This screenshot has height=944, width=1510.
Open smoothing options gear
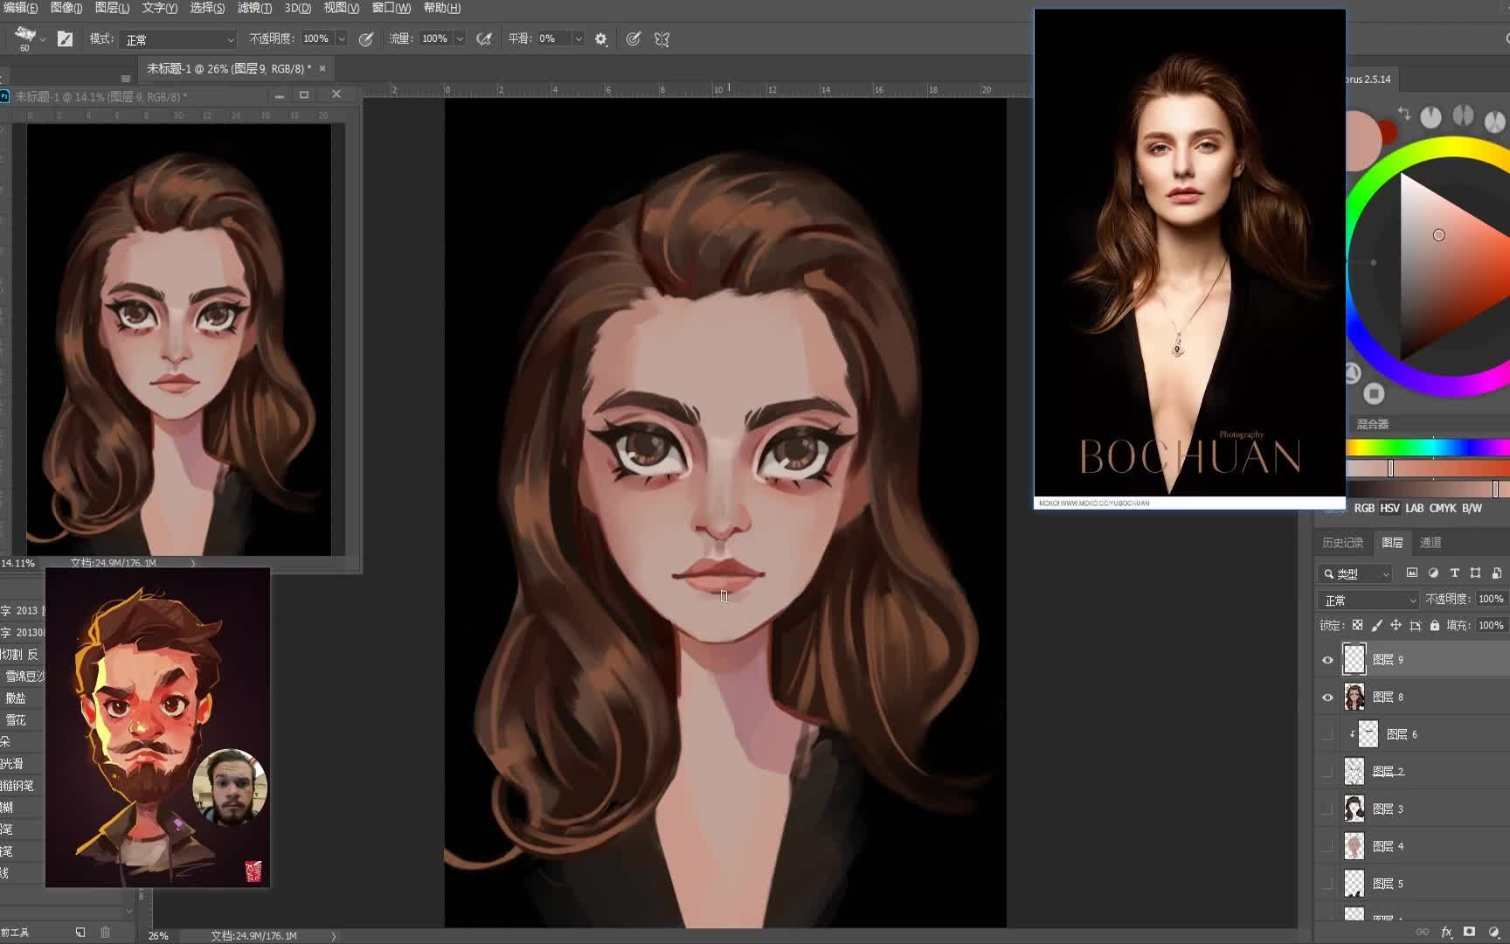(x=600, y=38)
